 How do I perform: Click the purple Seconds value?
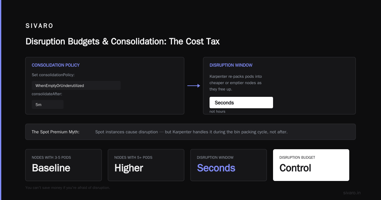(216, 168)
